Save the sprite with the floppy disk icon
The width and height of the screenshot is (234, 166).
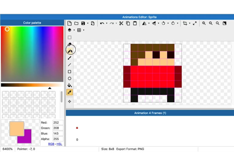(83, 23)
